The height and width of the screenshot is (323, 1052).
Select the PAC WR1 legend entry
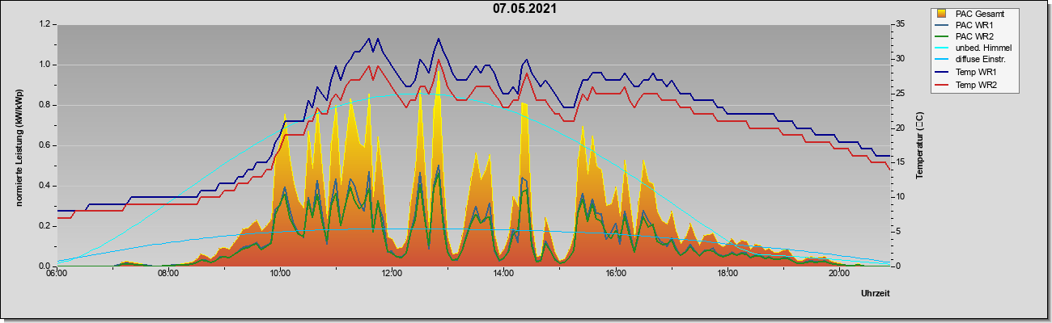[974, 25]
